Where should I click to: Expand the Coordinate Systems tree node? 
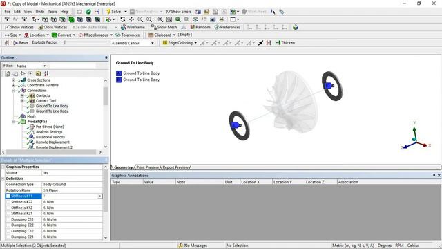pos(13,85)
